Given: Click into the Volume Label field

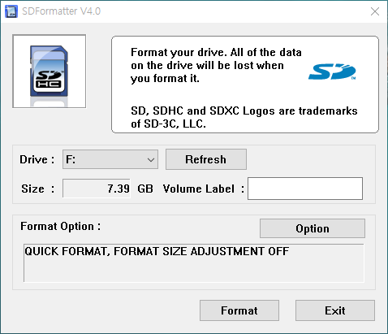Looking at the screenshot, I should point(305,189).
